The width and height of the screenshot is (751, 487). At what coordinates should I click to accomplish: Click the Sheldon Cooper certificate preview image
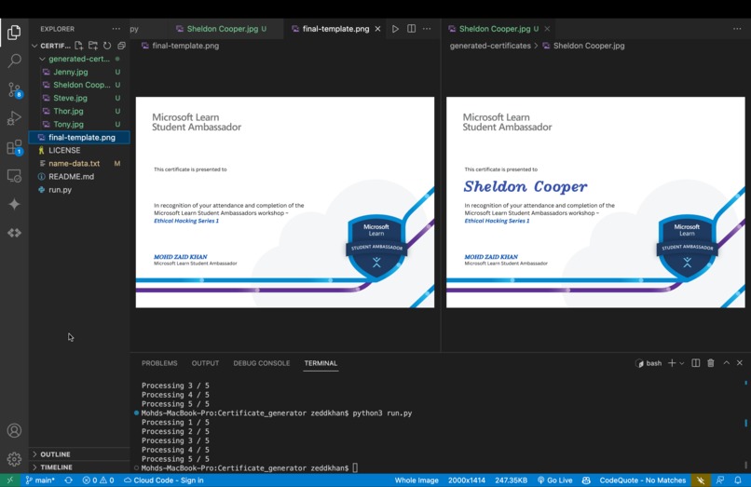pos(595,202)
